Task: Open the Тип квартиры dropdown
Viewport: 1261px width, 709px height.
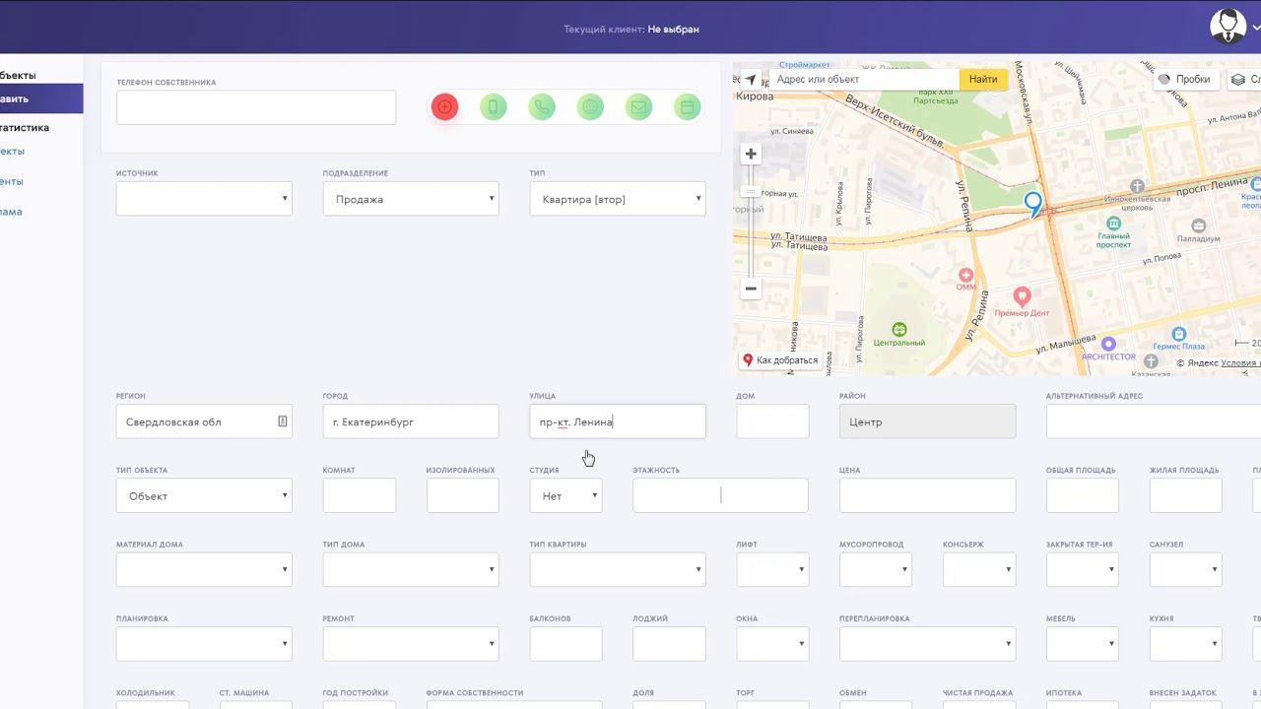Action: point(618,569)
